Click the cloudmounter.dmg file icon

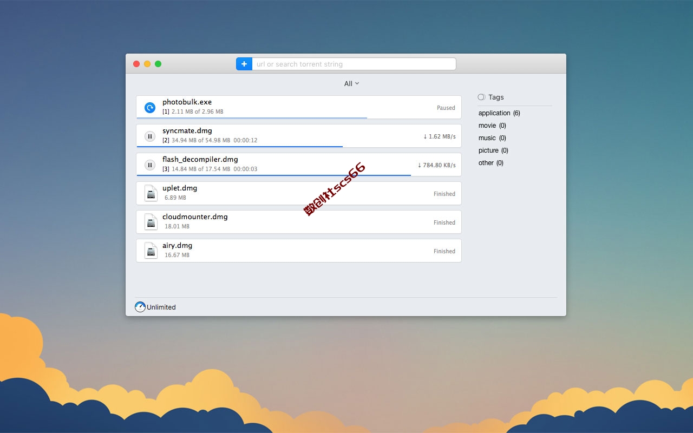pos(151,222)
